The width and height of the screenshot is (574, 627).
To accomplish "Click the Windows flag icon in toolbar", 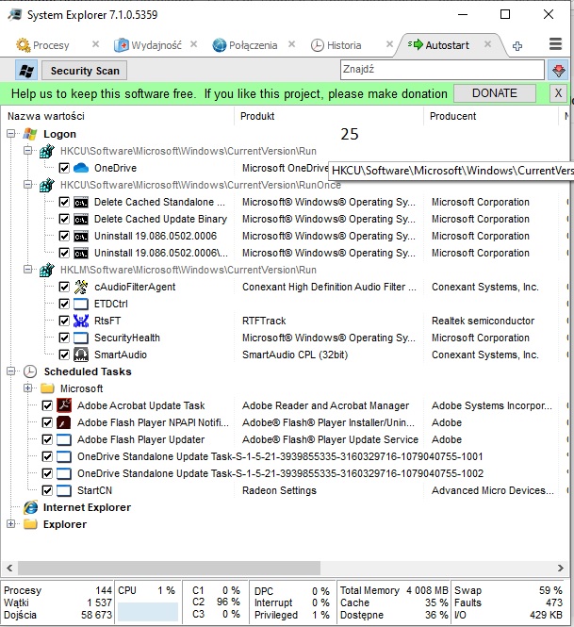I will click(x=26, y=71).
